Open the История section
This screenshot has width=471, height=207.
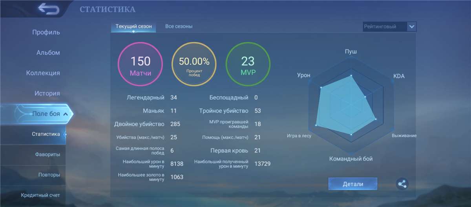pyautogui.click(x=47, y=93)
